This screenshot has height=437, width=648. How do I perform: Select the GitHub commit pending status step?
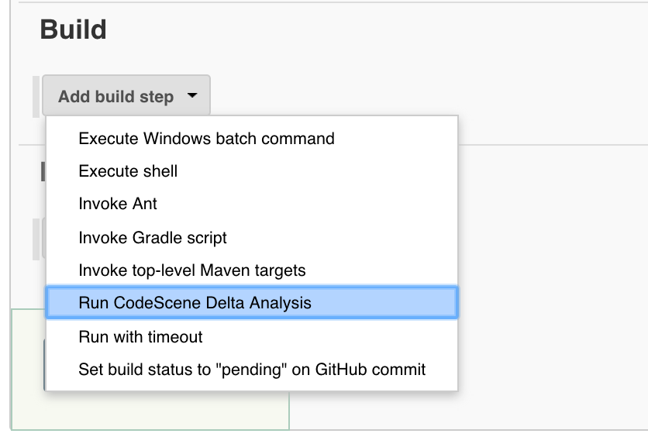click(252, 370)
